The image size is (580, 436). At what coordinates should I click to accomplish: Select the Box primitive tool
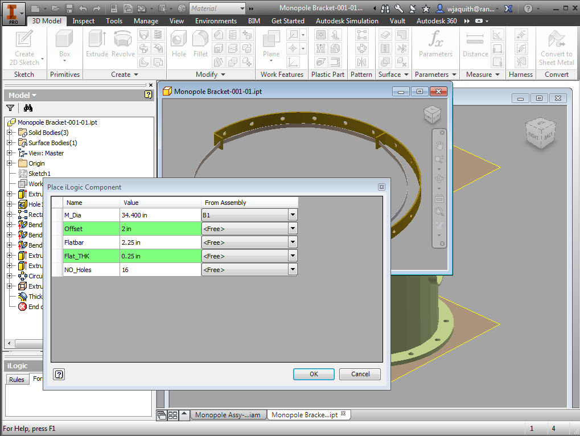pyautogui.click(x=64, y=46)
